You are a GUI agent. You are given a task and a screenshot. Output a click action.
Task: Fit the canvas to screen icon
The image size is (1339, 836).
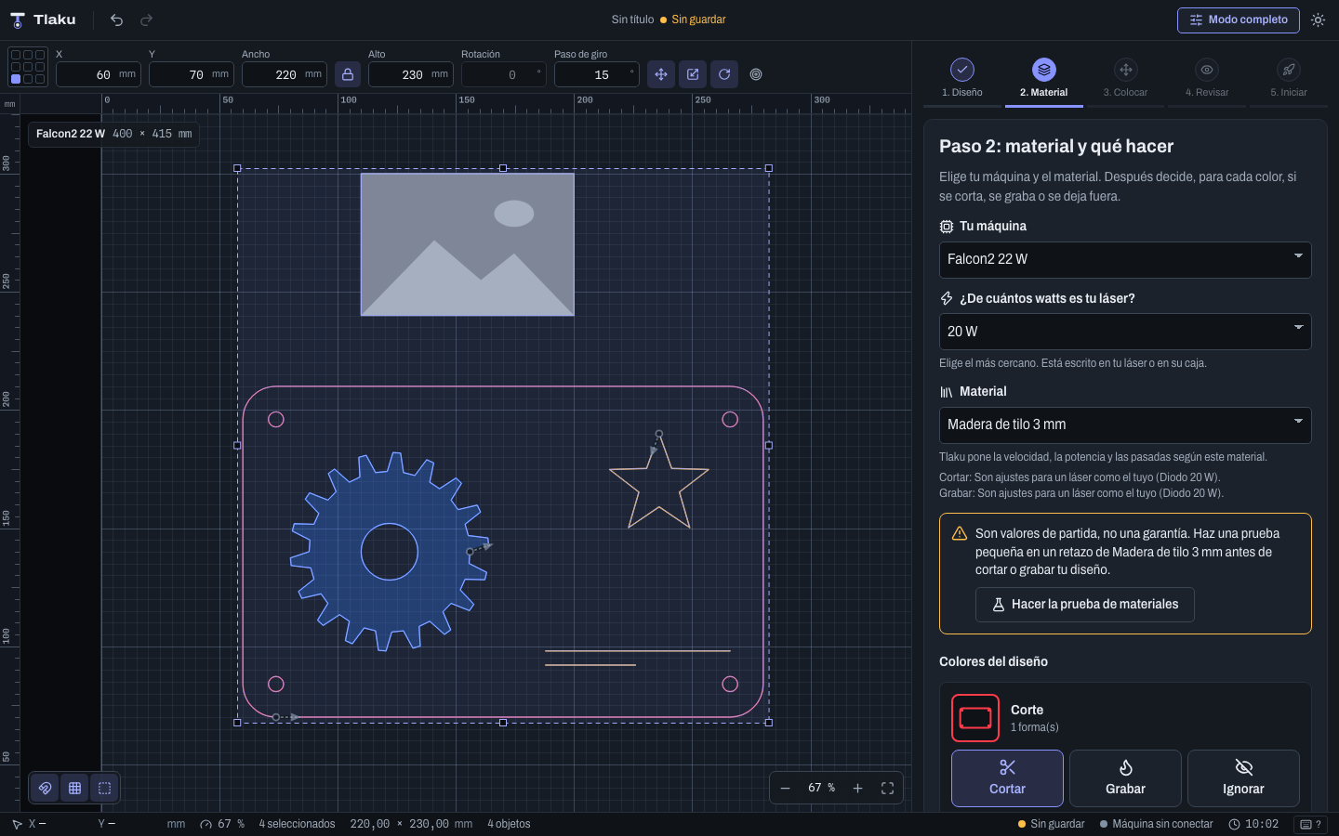click(888, 788)
